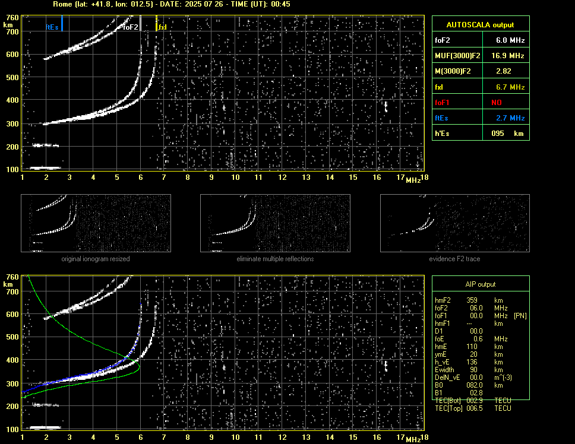Select the h'Es value 095 km
The width and height of the screenshot is (575, 444).
tap(507, 134)
